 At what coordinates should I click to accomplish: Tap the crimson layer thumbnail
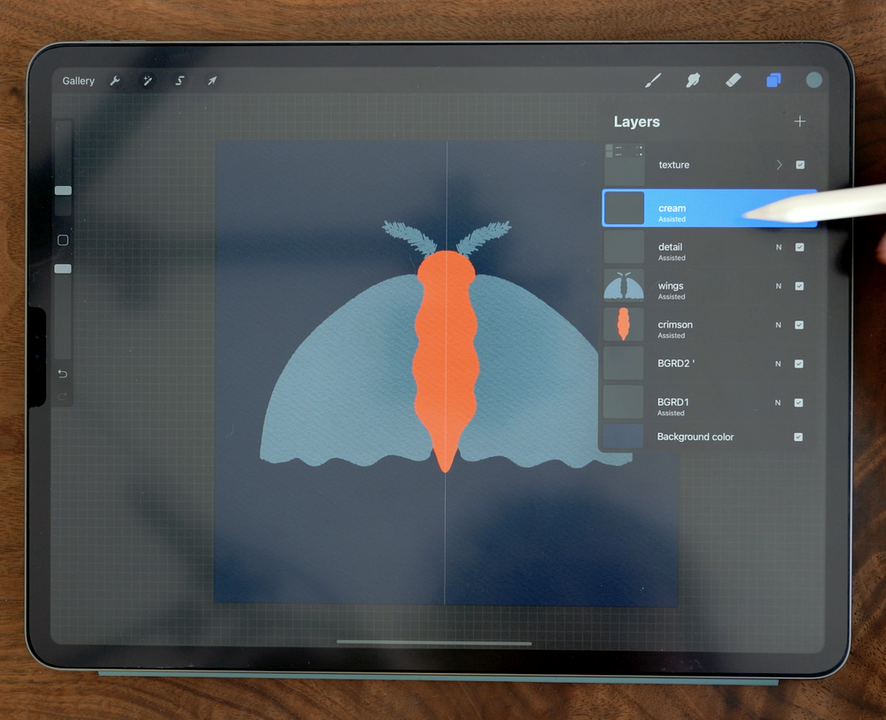click(625, 325)
